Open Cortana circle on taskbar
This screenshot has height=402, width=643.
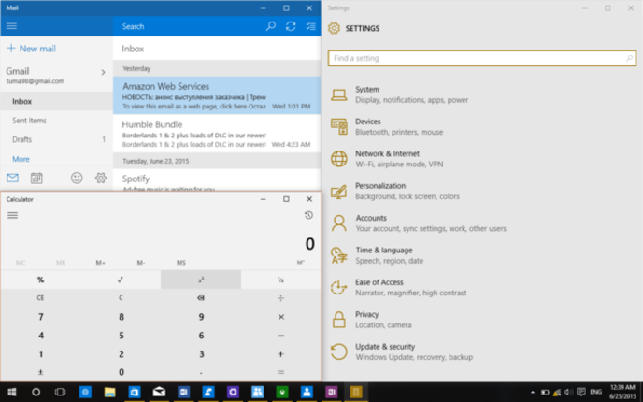36,392
